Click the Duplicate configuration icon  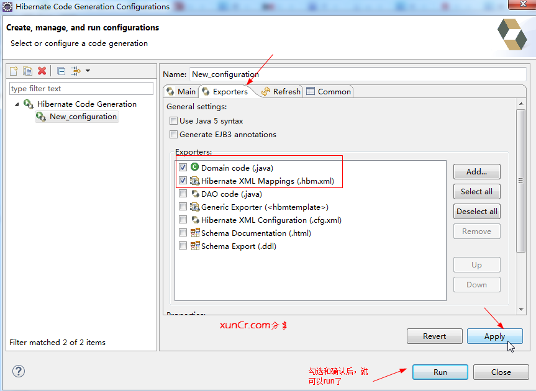point(27,71)
